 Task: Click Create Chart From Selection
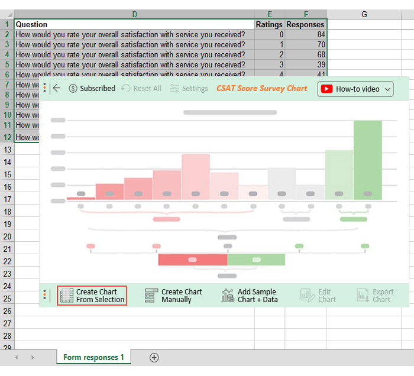[92, 296]
